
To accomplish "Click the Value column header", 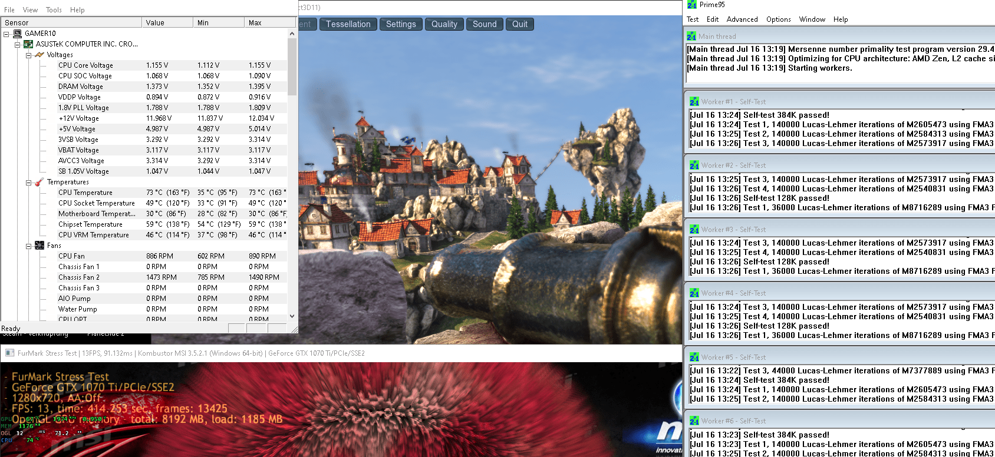I will [x=167, y=22].
